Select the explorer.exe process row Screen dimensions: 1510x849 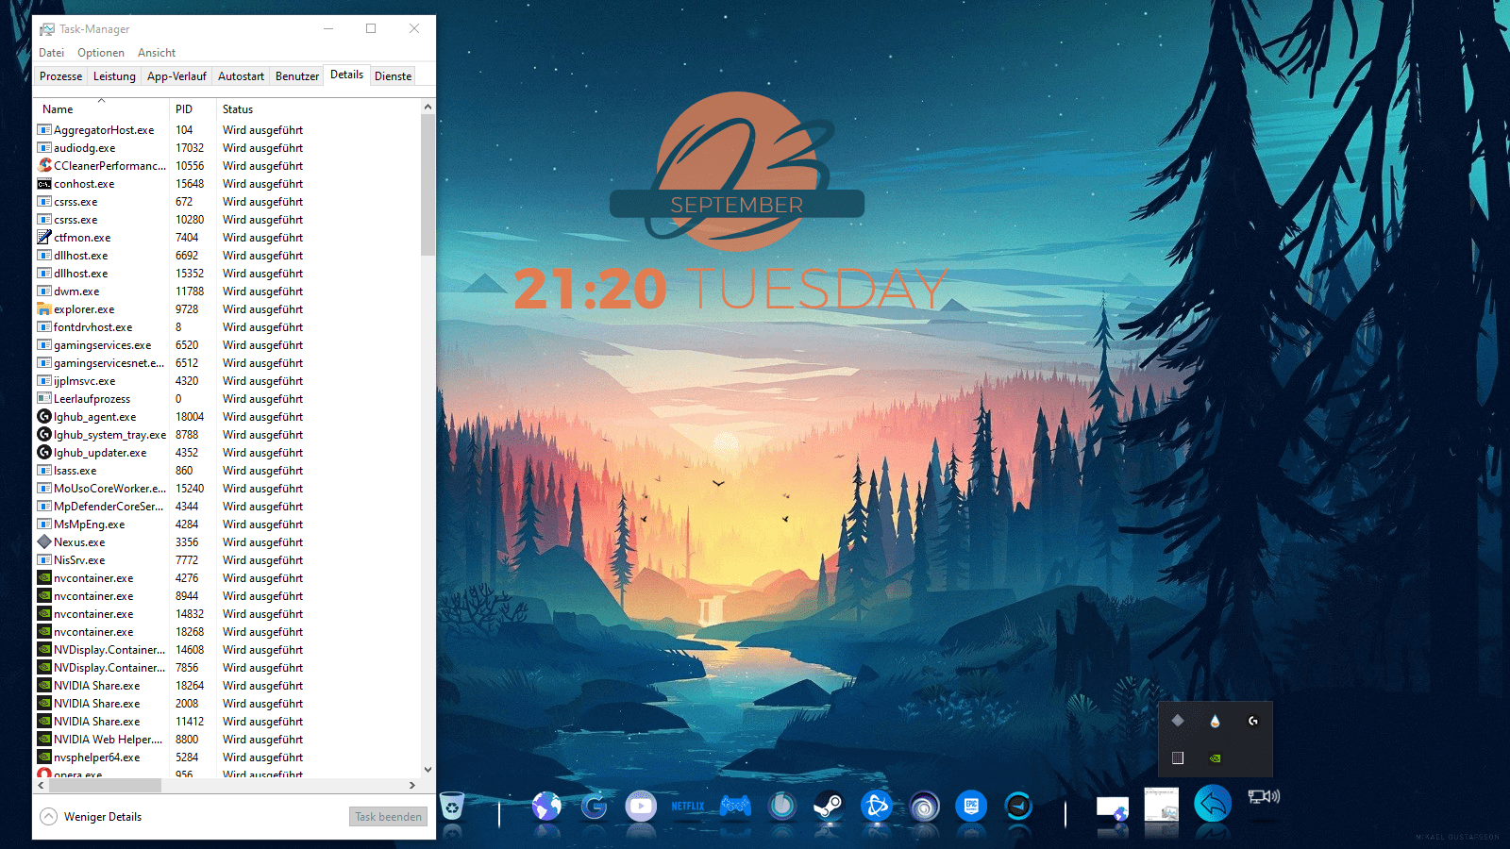pyautogui.click(x=84, y=309)
